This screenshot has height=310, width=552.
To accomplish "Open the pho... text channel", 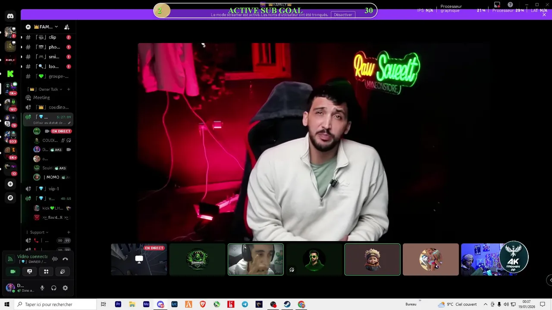I will [48, 47].
